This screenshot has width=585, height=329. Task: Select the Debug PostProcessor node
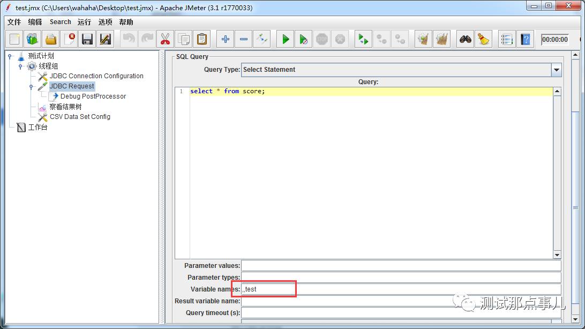point(93,96)
